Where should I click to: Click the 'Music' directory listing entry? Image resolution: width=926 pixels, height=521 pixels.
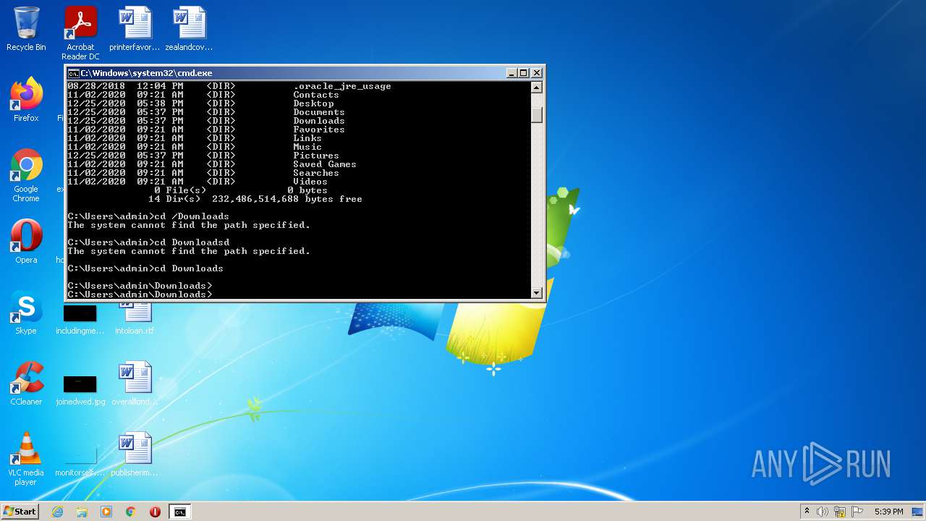click(307, 147)
